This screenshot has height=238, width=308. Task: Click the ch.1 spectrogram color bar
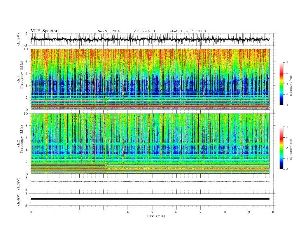[x=281, y=84]
